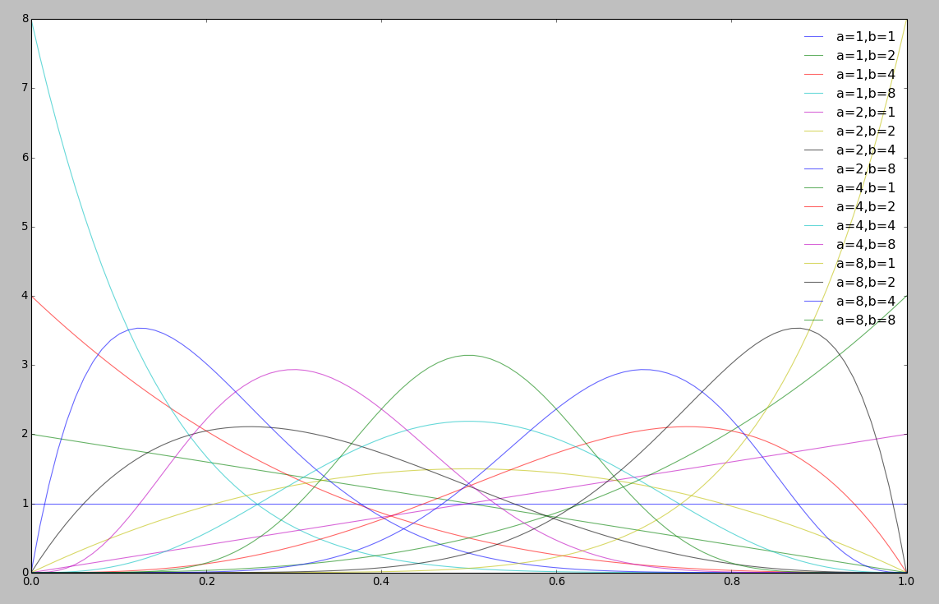Click the x-axis tick label 0.2
The image size is (939, 604).
(x=206, y=581)
